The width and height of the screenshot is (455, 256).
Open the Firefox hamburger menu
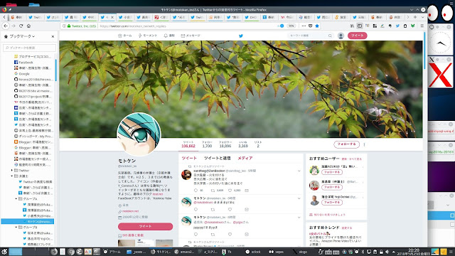pyautogui.click(x=422, y=26)
